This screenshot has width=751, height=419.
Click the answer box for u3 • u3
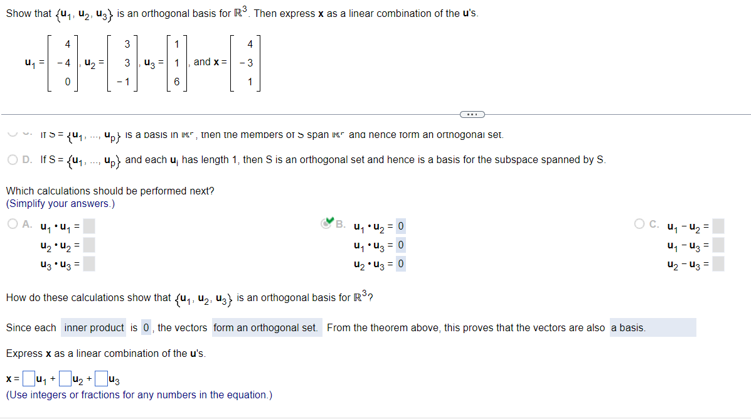(88, 263)
